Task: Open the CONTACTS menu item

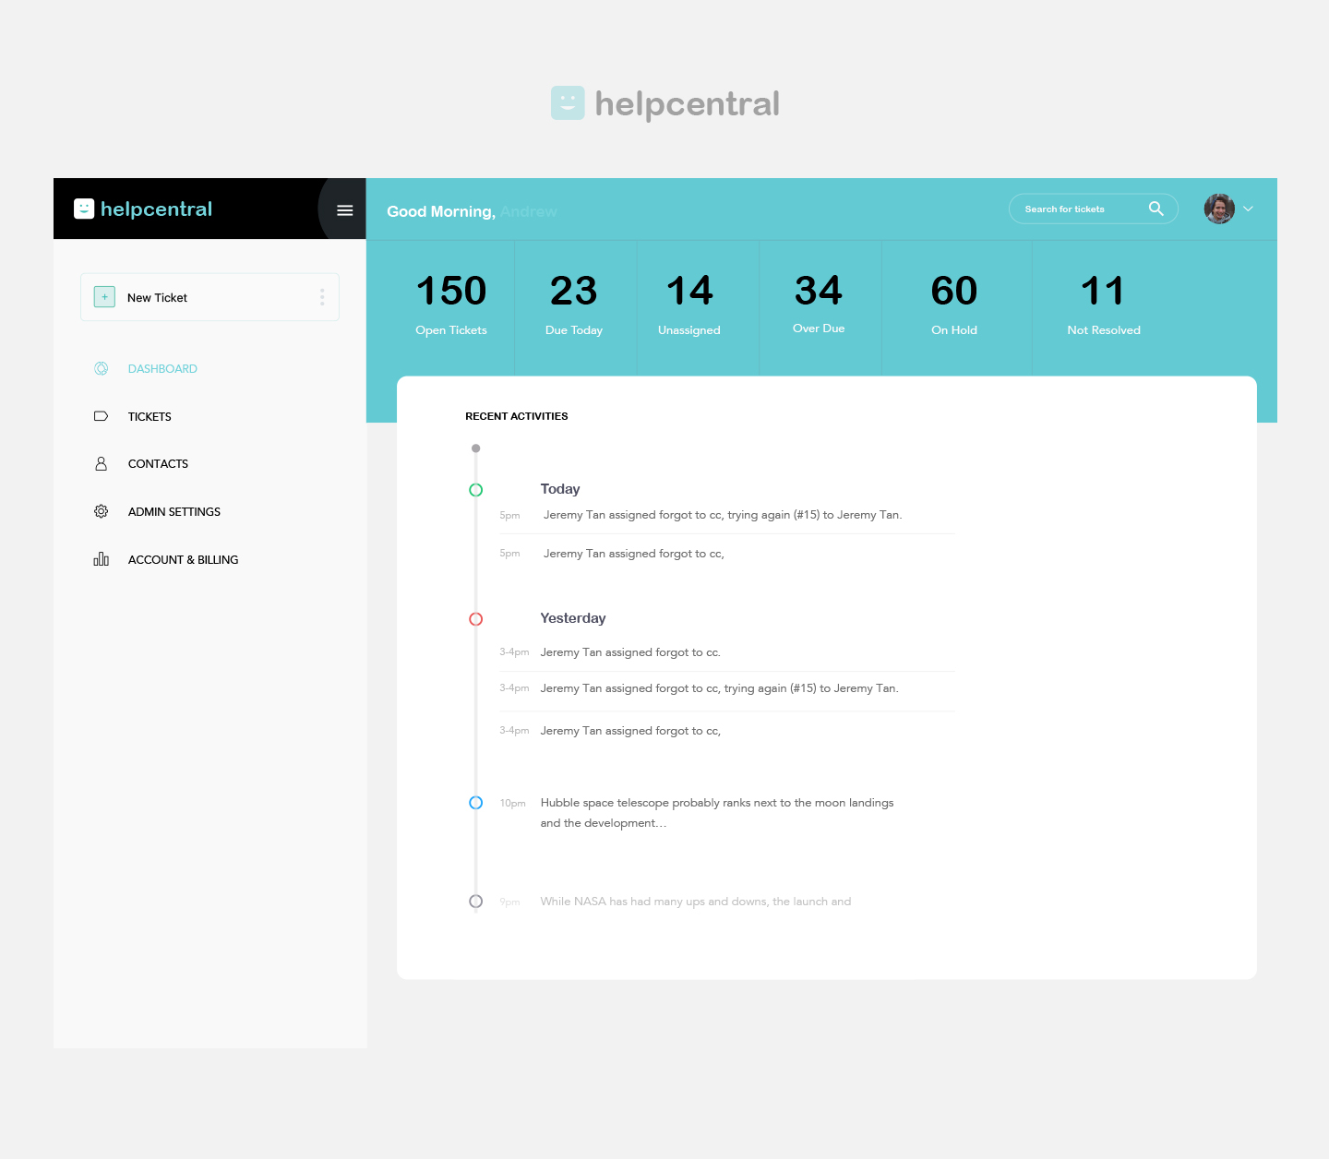Action: click(x=158, y=463)
